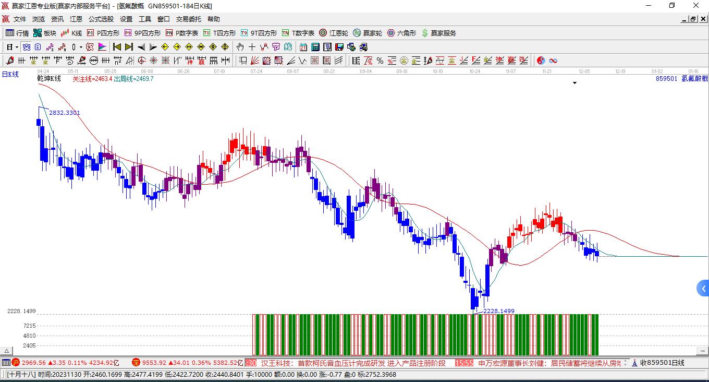Open the 赢家服务 button
The width and height of the screenshot is (709, 382).
[438, 33]
